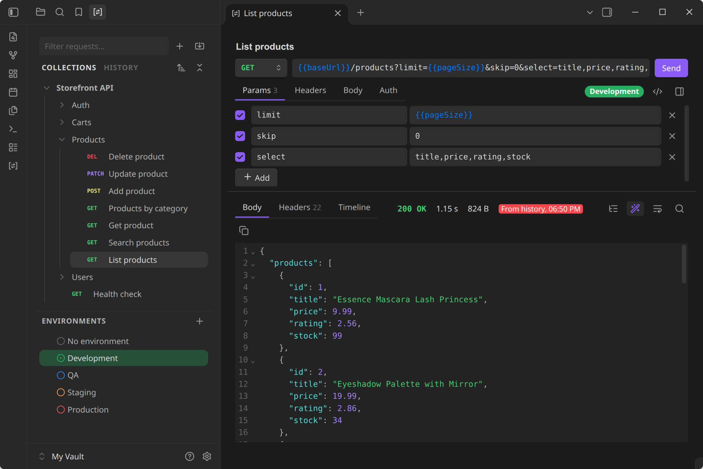Uncheck the limit parameter checkbox
Viewport: 703px width, 469px height.
240,115
